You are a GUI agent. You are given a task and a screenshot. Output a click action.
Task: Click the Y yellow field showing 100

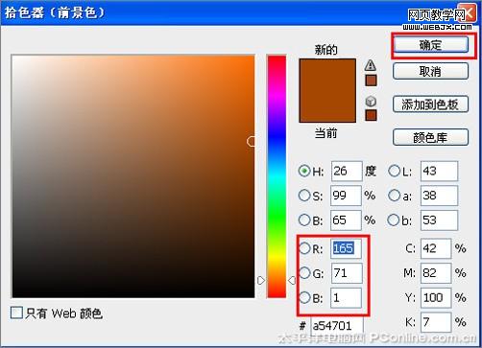[436, 298]
